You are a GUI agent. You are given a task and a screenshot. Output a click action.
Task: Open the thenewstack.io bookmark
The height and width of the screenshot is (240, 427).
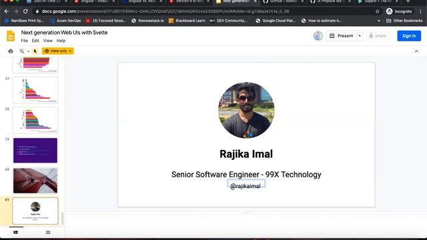147,21
